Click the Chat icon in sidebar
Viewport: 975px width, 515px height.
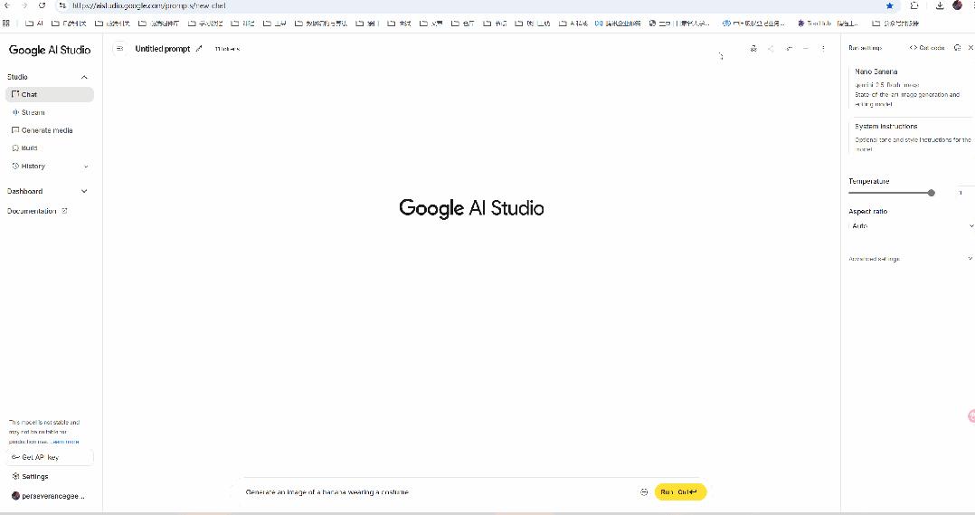pyautogui.click(x=15, y=94)
